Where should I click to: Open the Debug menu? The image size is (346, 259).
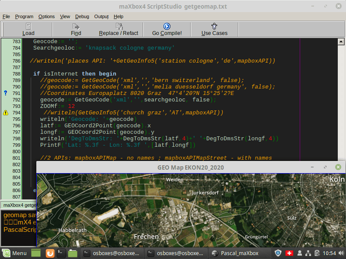click(82, 16)
